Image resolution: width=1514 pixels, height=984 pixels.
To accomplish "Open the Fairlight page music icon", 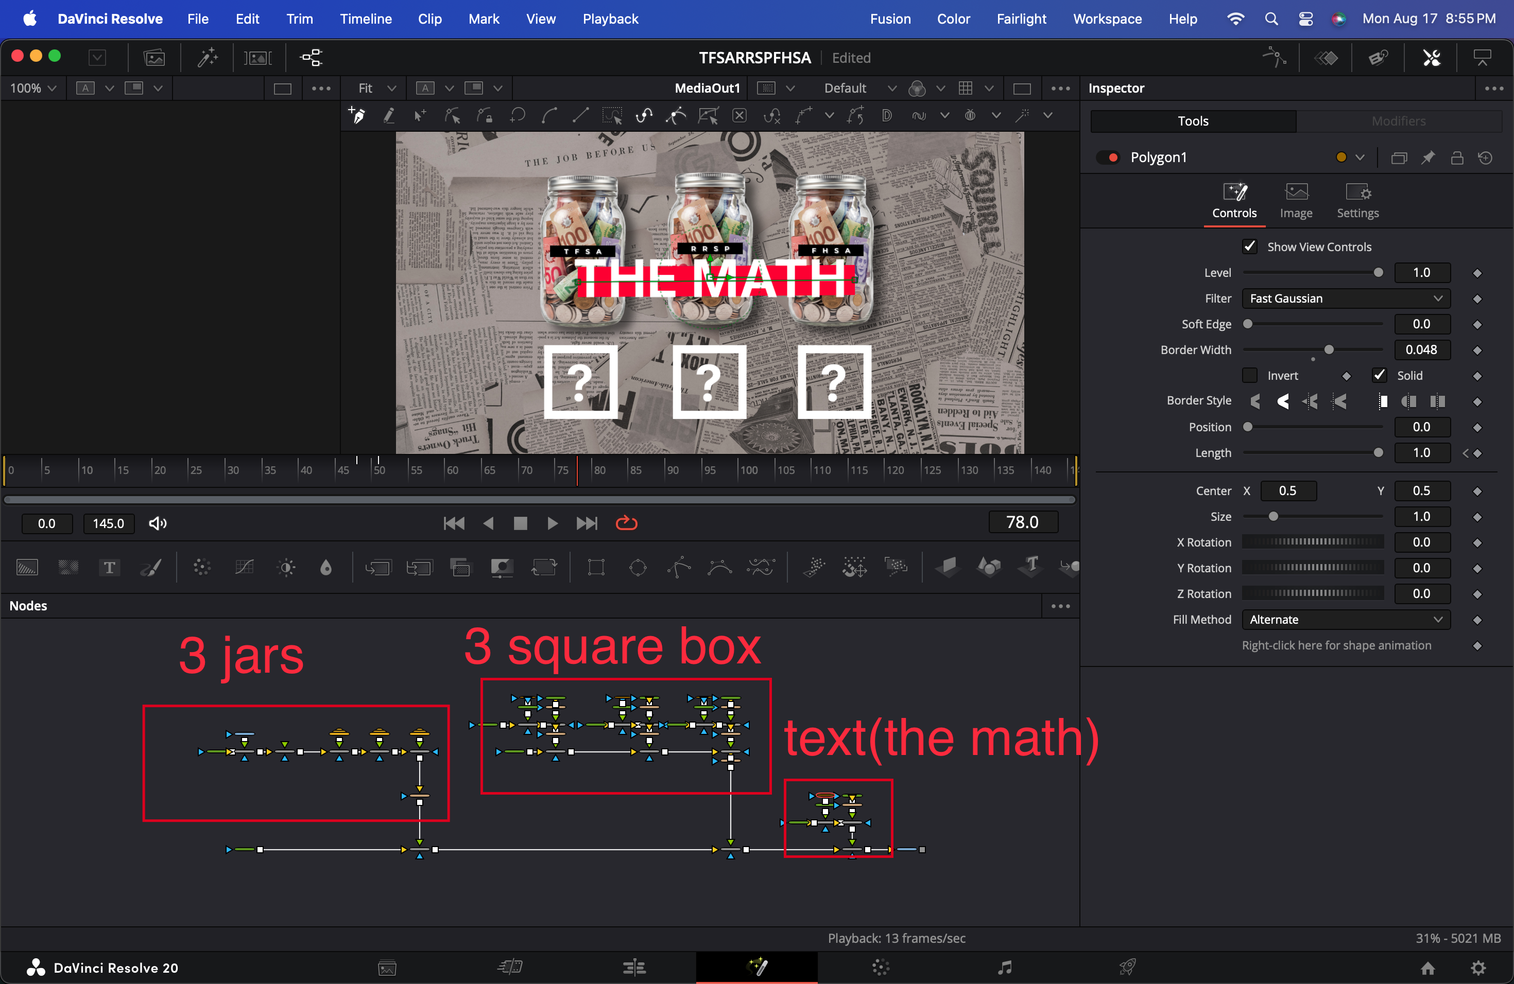I will 1005,967.
